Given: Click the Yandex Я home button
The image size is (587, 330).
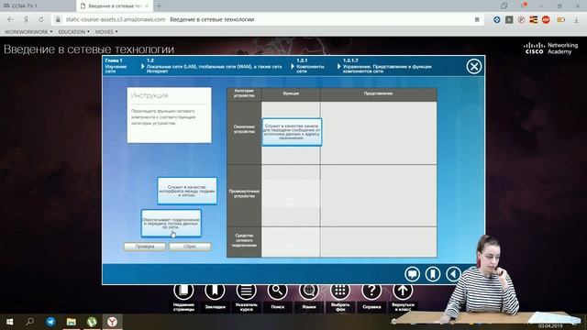Looking at the screenshot, I should [26, 19].
